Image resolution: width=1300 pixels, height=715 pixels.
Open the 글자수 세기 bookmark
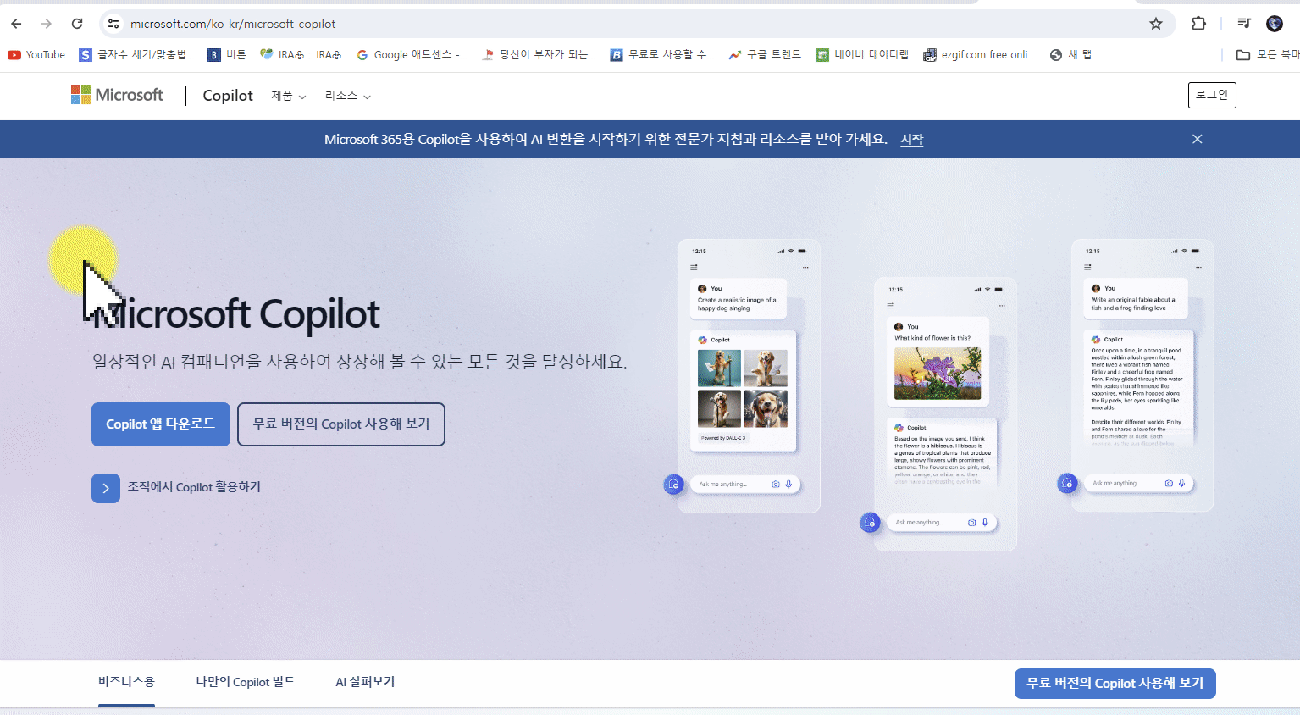click(136, 55)
